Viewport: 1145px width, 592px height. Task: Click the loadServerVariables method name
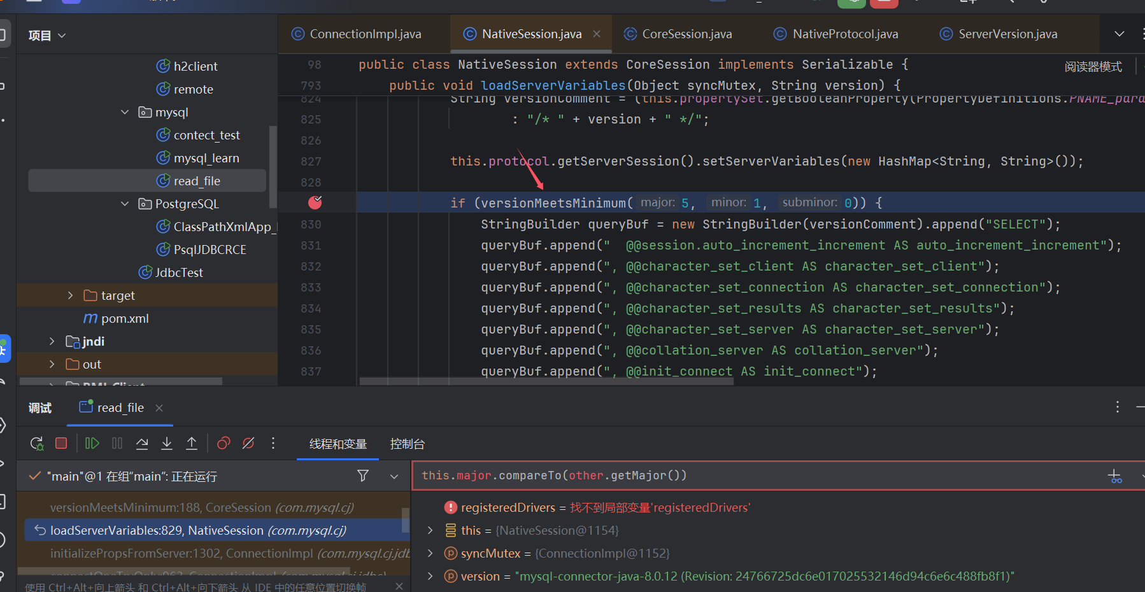pos(553,85)
